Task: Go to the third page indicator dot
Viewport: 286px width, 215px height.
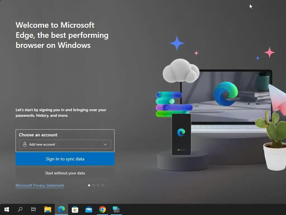Action: [x=98, y=185]
